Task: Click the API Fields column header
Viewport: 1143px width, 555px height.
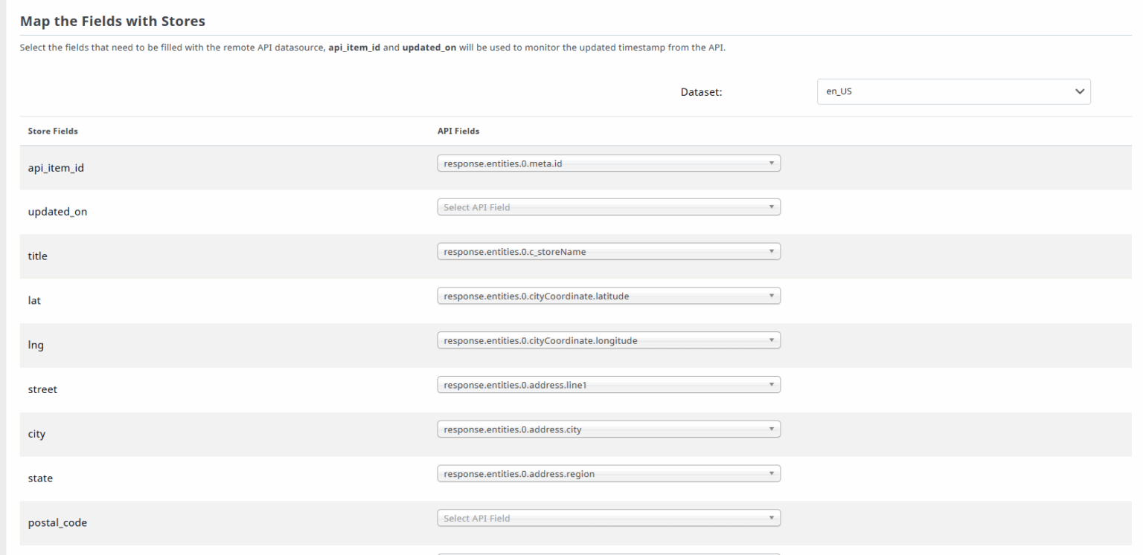Action: (x=458, y=132)
